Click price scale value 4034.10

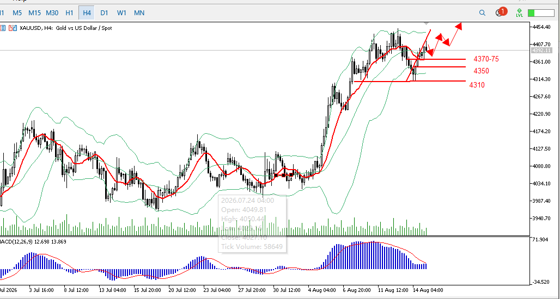[x=542, y=184]
